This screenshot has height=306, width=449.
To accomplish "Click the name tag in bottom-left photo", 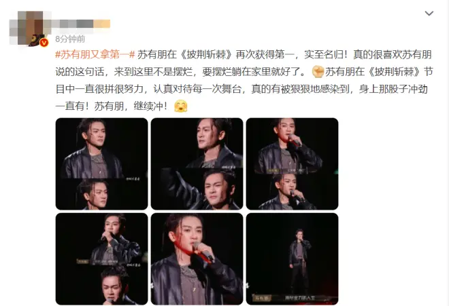I will tap(82, 261).
